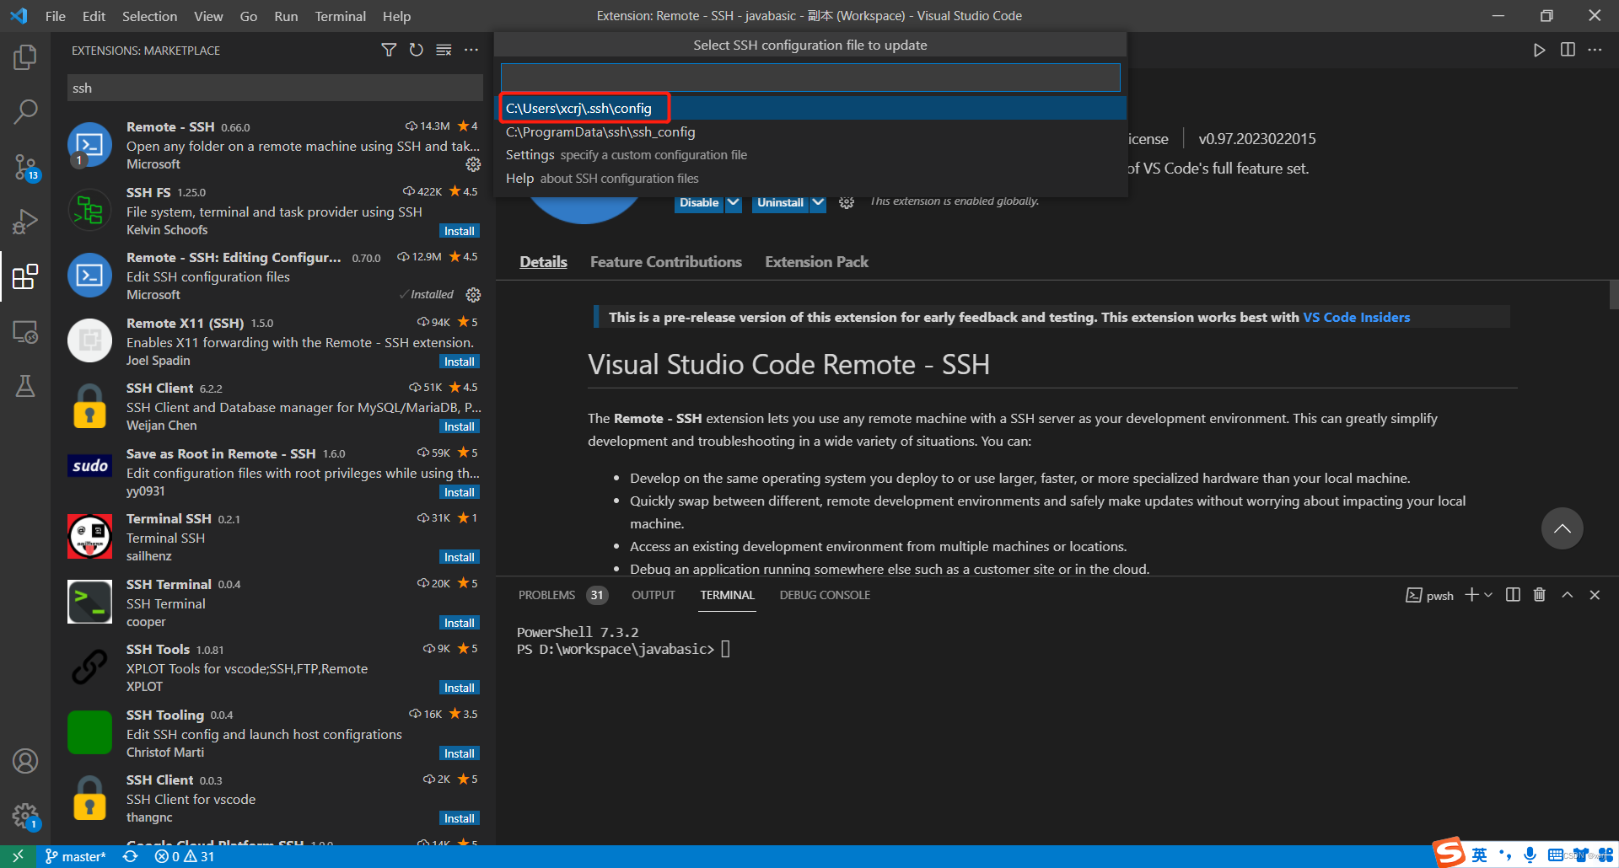This screenshot has height=868, width=1619.
Task: Open a remote window from the status bar
Action: [x=19, y=855]
